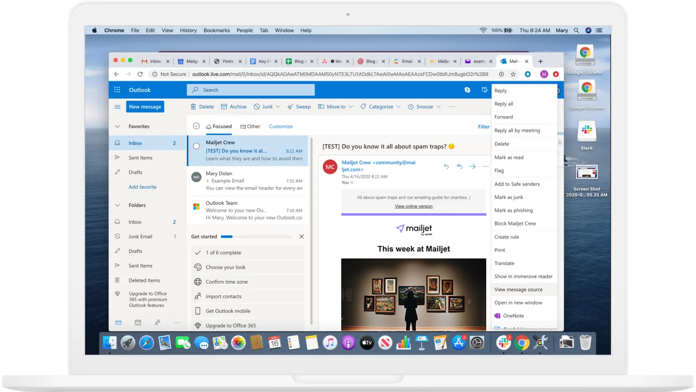This screenshot has height=392, width=696.
Task: Go back in Chrome browser
Action: 117,74
